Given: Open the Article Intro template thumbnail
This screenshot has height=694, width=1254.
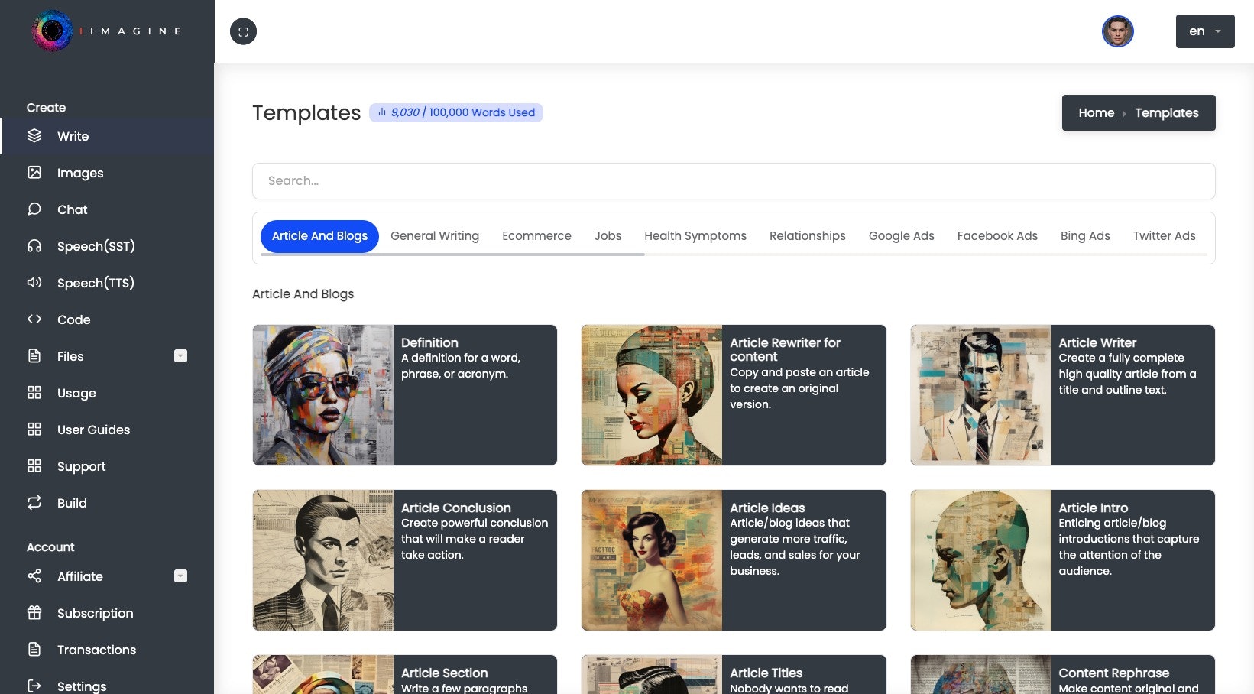Looking at the screenshot, I should (981, 560).
